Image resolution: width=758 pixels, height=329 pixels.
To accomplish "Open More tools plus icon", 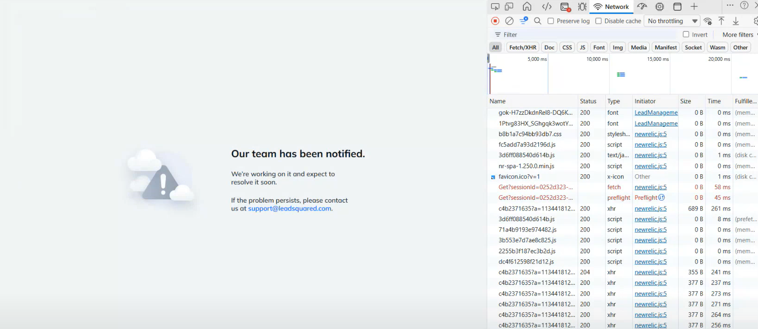I will (x=694, y=7).
